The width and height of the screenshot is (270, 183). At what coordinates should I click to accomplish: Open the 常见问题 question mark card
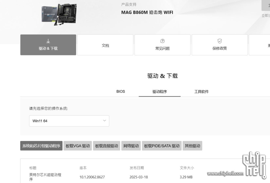[x=162, y=45]
